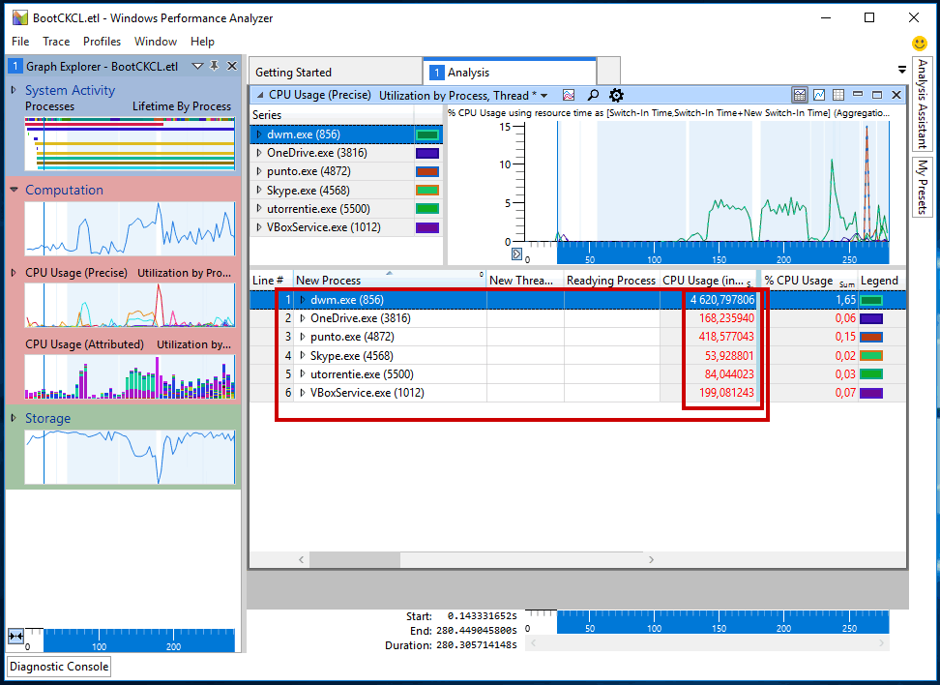Expand OneDrive.exe (3816) in the Series list

[259, 153]
